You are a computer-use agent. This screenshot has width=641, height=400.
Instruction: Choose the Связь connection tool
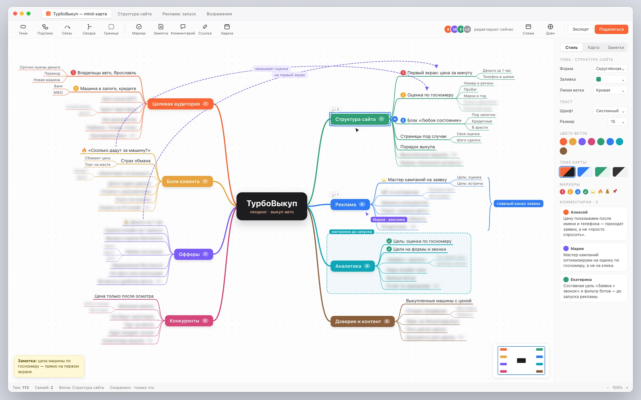(67, 29)
